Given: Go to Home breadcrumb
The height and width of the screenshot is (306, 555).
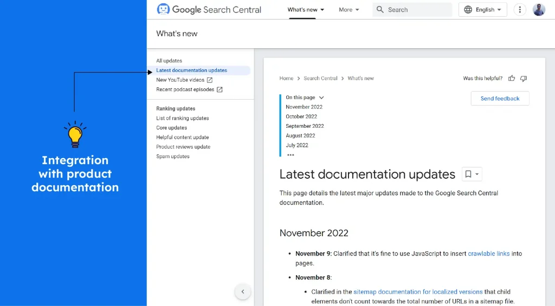Looking at the screenshot, I should click(x=286, y=78).
